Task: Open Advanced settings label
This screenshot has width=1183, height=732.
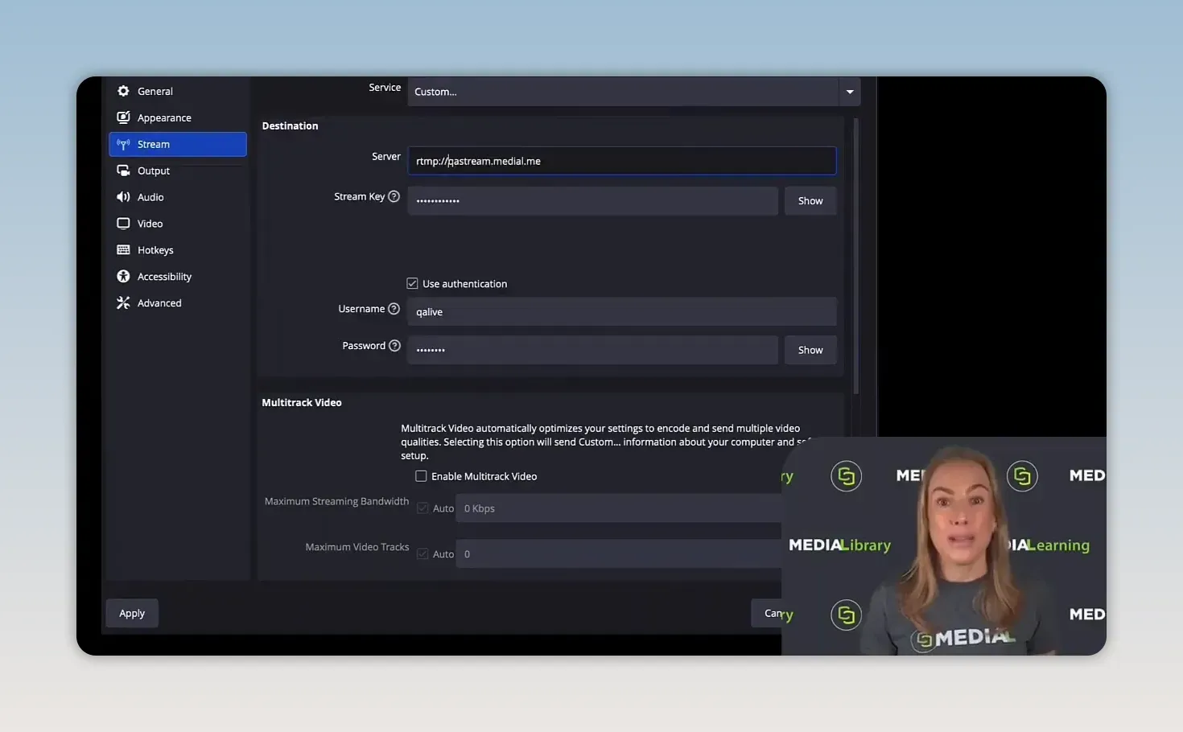Action: coord(159,303)
